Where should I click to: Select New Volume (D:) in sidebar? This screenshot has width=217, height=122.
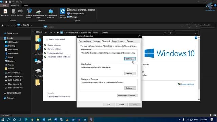(15, 76)
